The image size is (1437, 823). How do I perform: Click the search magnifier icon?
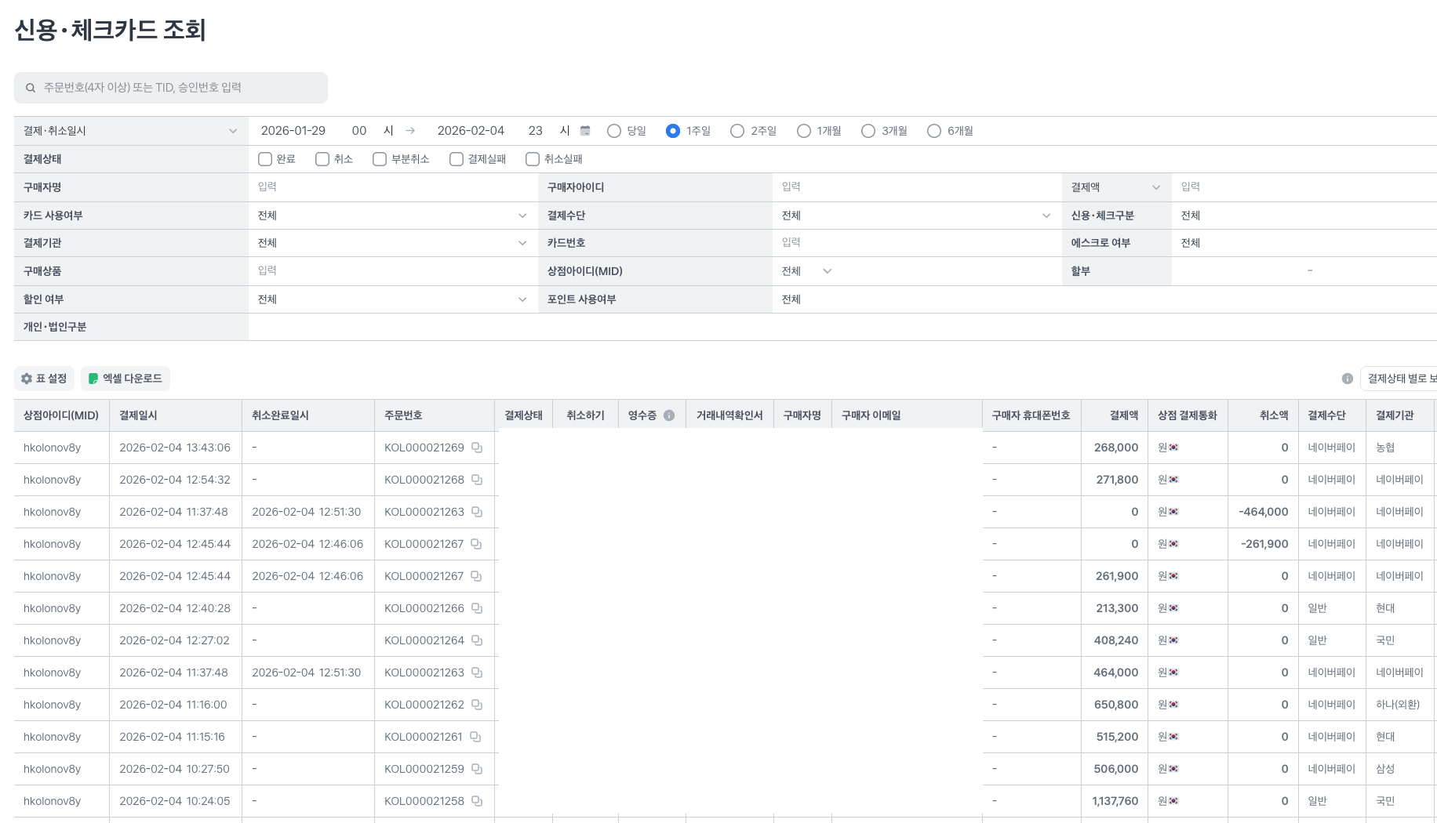tap(31, 88)
